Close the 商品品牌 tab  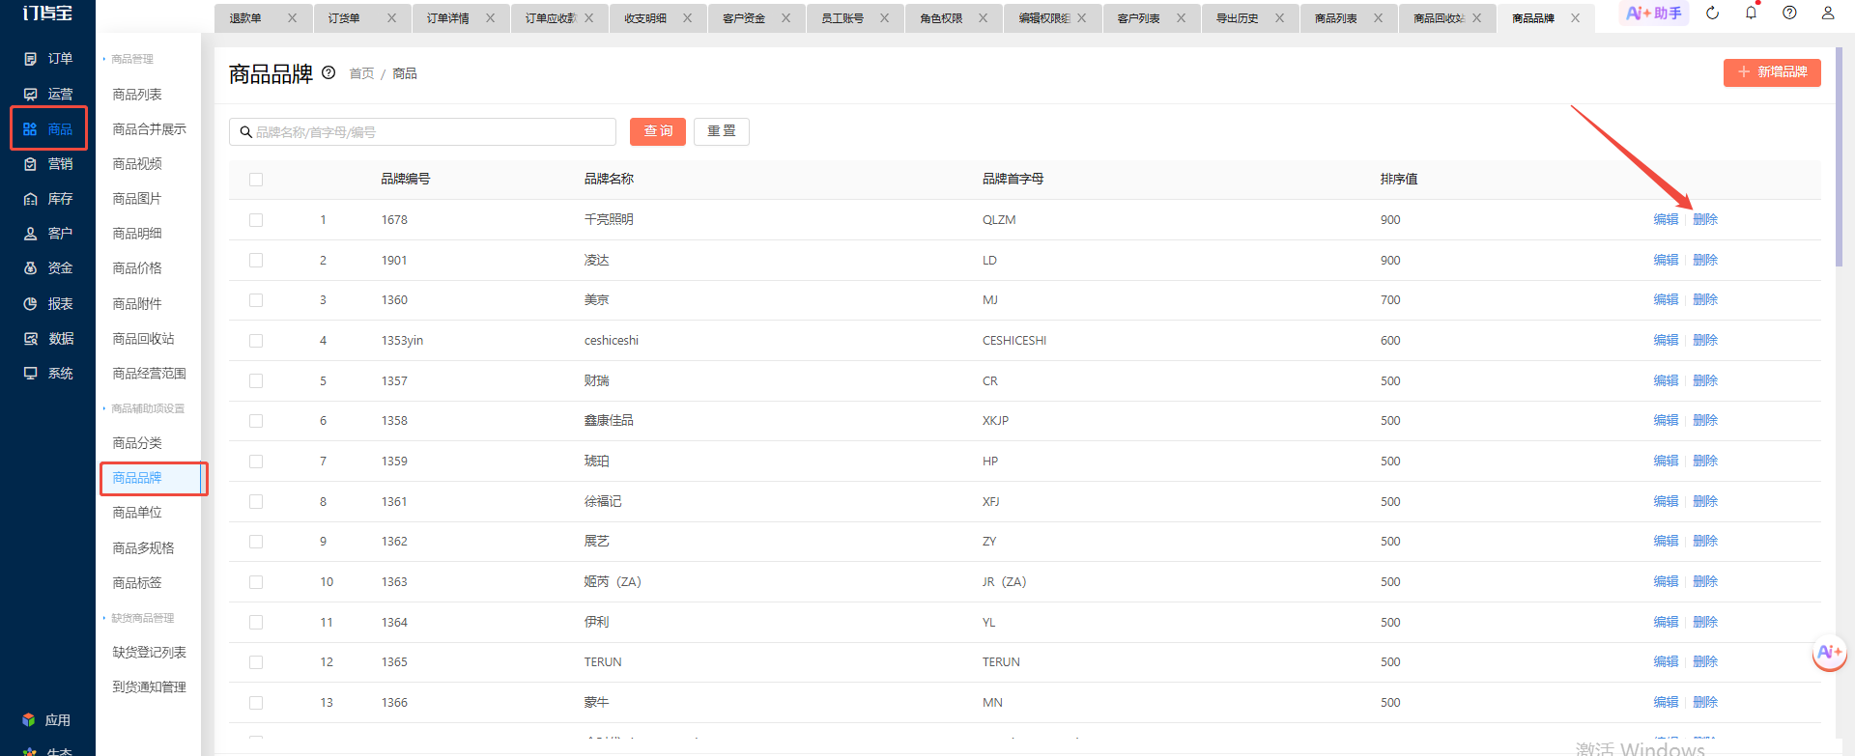point(1576,18)
